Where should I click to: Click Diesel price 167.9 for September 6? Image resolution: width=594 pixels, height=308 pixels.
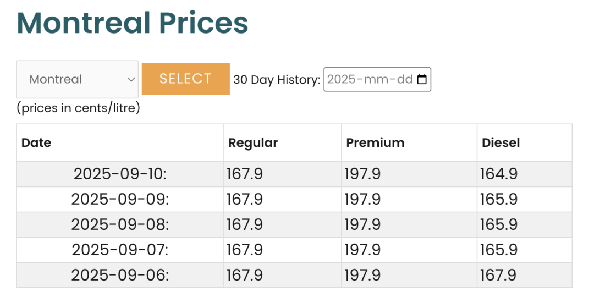[498, 275]
